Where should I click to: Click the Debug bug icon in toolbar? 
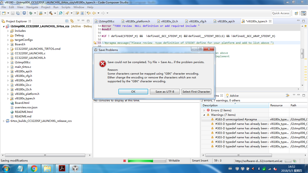click(x=31, y=13)
